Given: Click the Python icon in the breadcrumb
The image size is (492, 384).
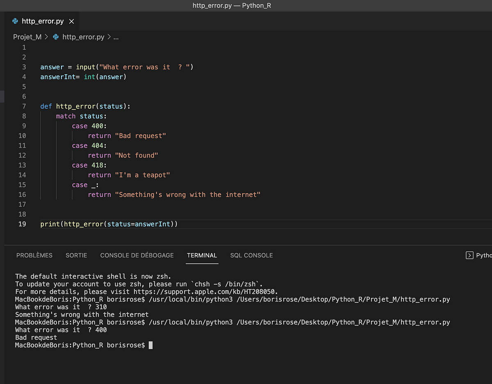Looking at the screenshot, I should [56, 37].
